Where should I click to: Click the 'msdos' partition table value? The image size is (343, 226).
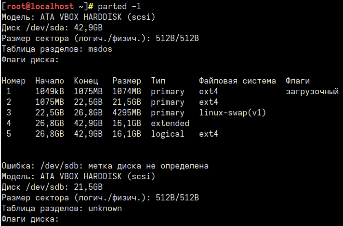(100, 49)
